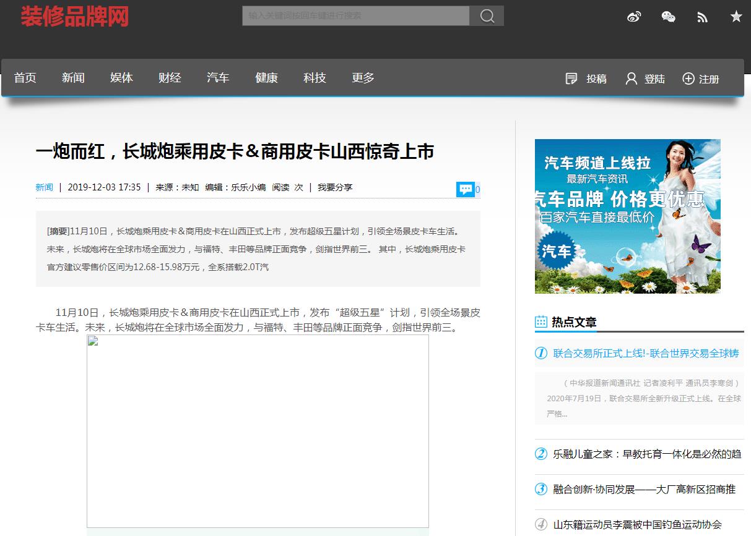Click the number 1 ranking badge
The width and height of the screenshot is (751, 536).
[541, 353]
